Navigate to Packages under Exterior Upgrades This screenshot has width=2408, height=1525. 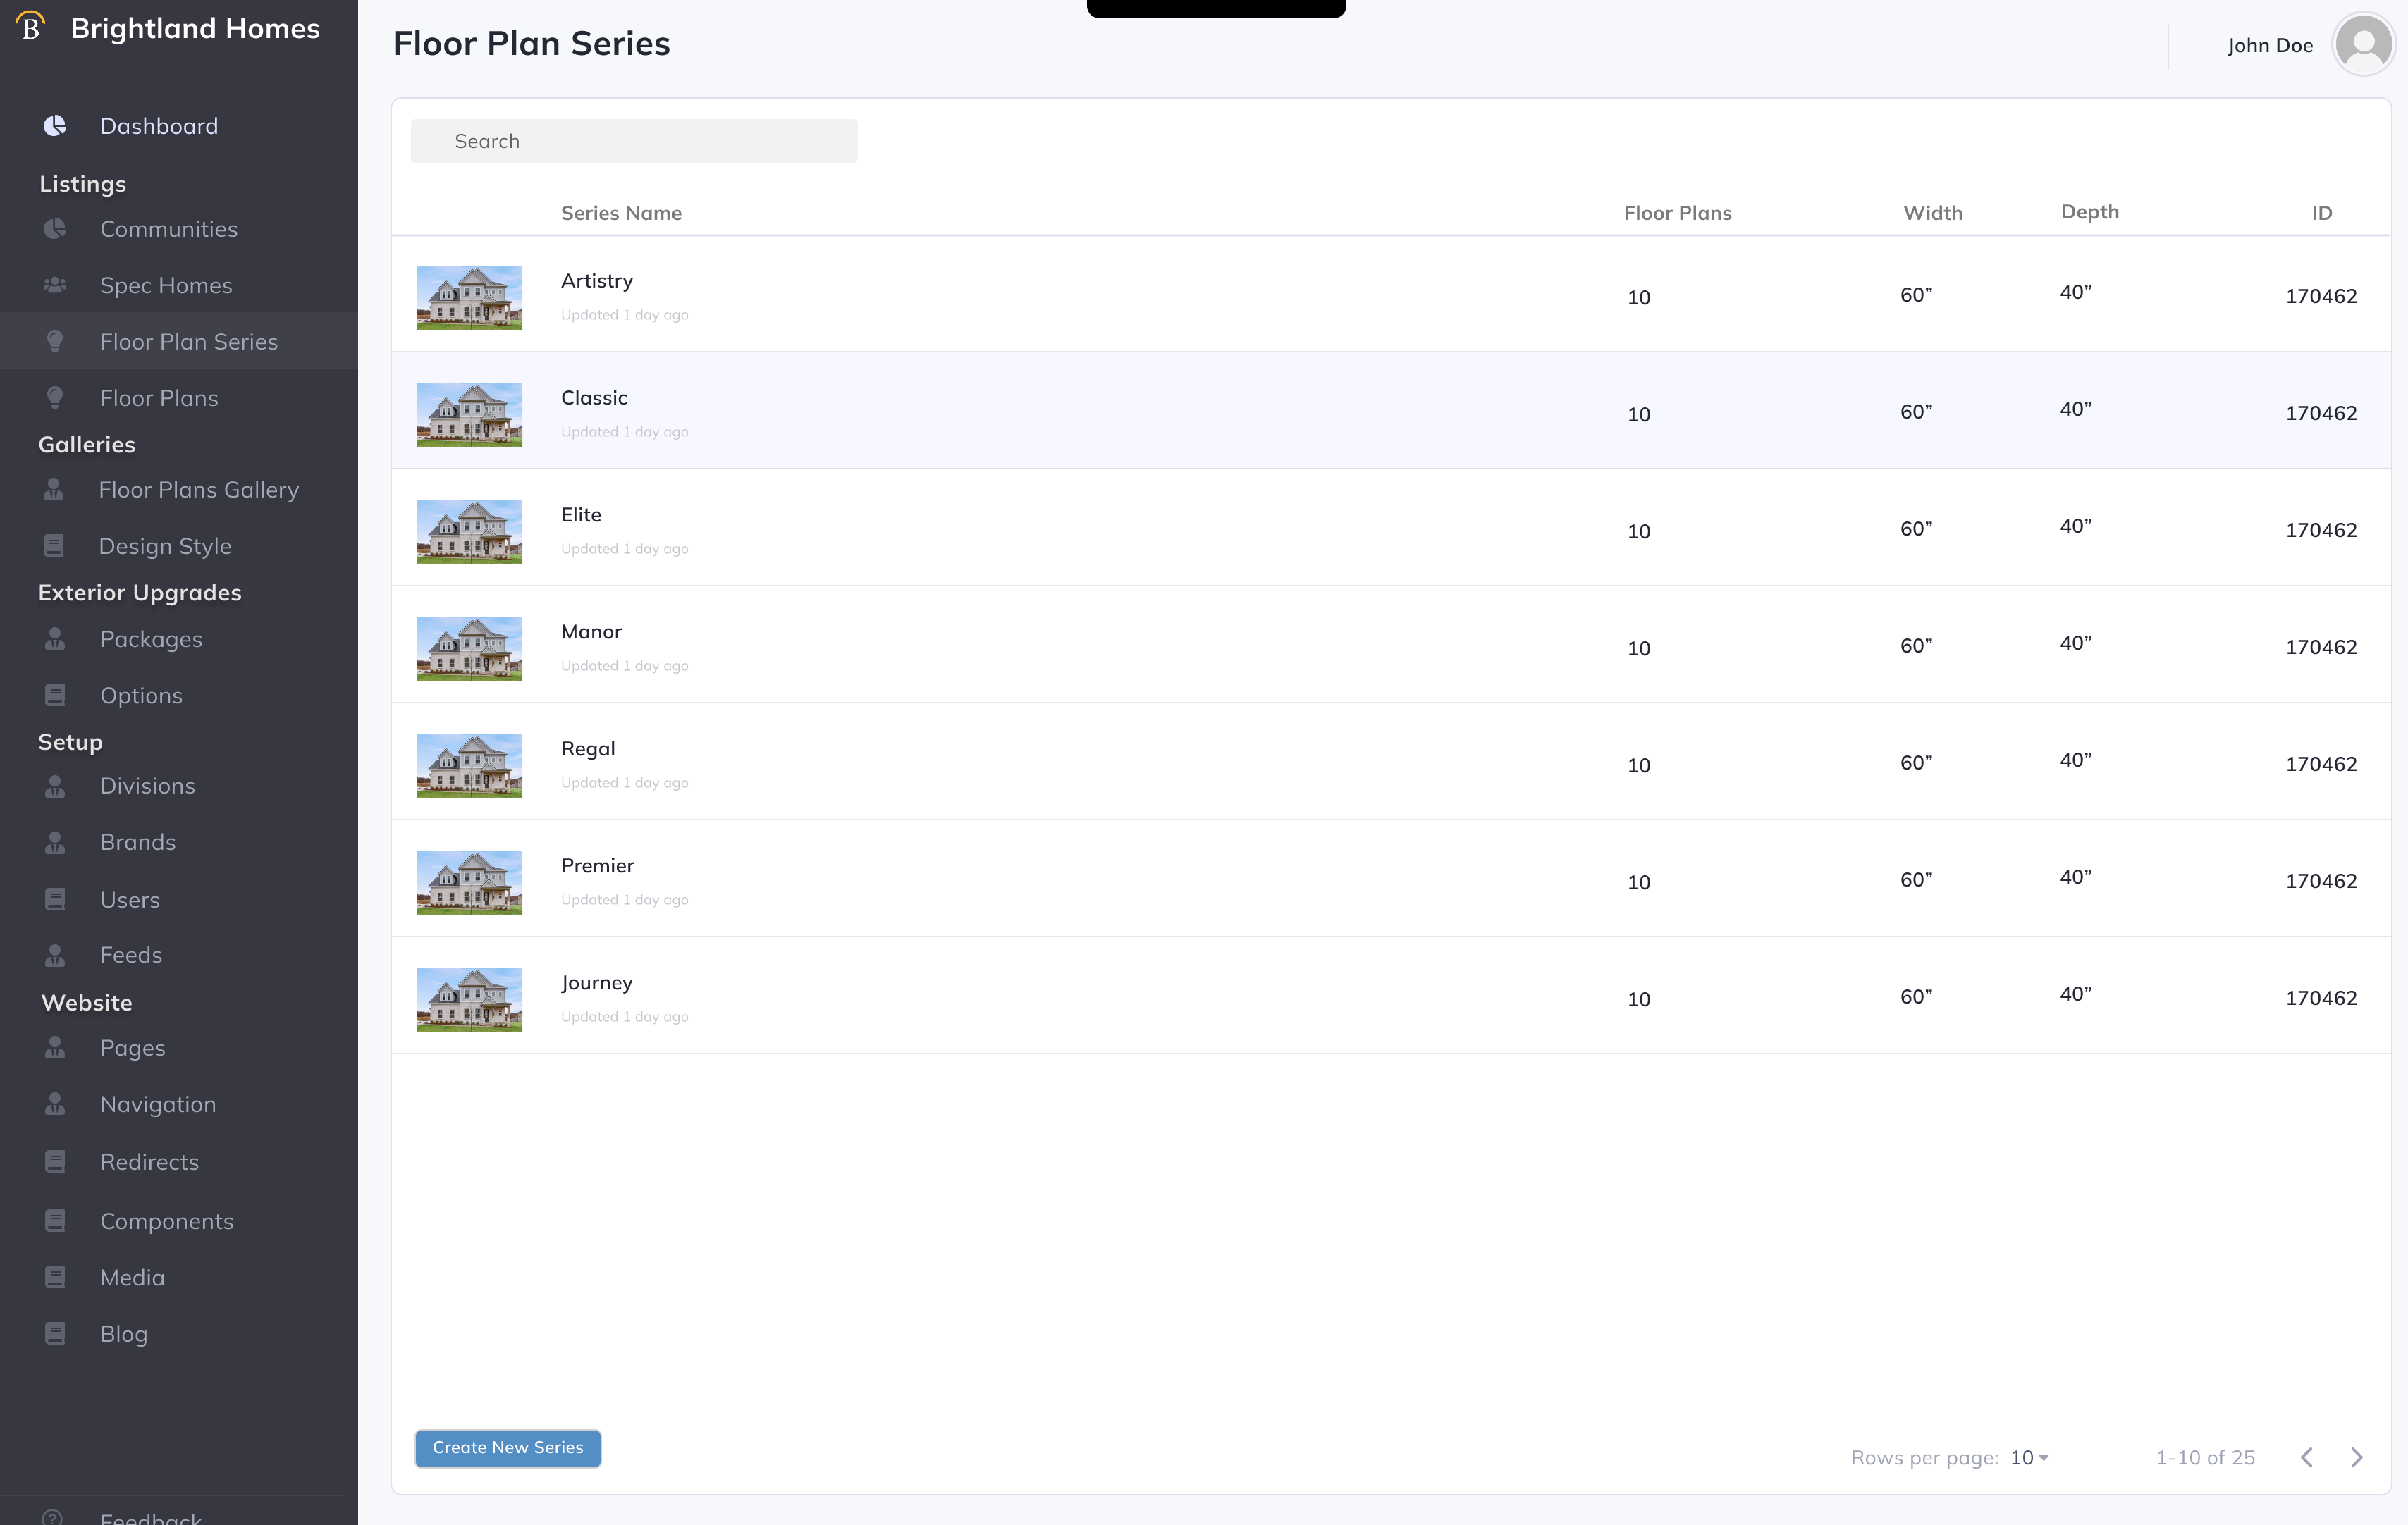coord(151,639)
